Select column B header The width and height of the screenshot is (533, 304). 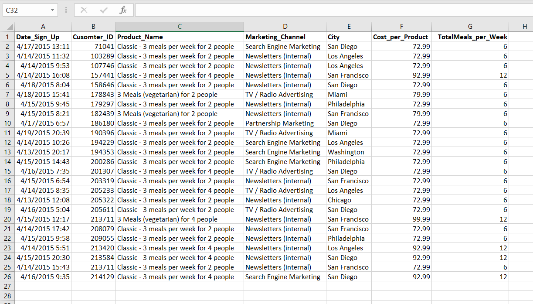[93, 27]
